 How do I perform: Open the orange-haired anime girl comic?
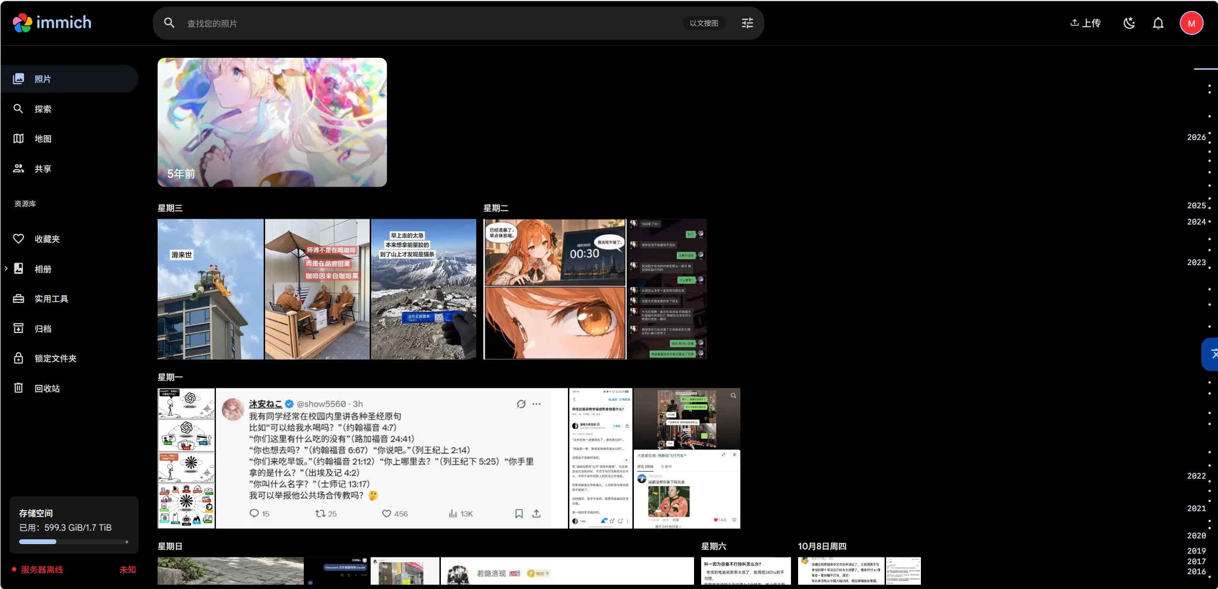click(x=555, y=289)
